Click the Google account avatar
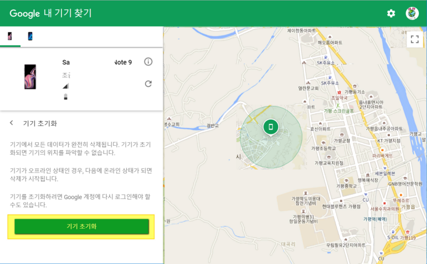 [412, 13]
